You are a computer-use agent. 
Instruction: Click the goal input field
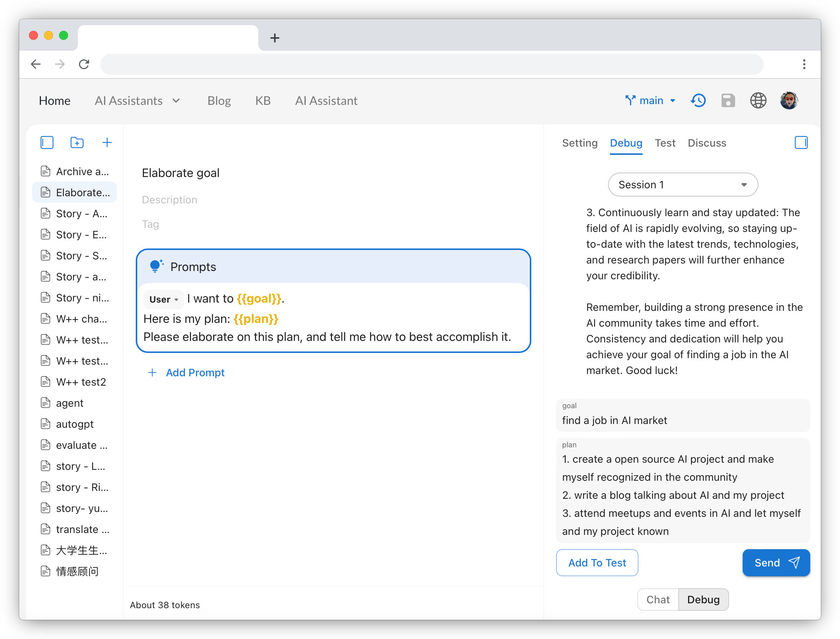tap(682, 420)
